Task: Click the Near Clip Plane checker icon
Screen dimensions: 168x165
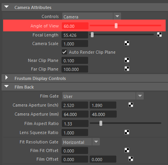Action: (127, 60)
